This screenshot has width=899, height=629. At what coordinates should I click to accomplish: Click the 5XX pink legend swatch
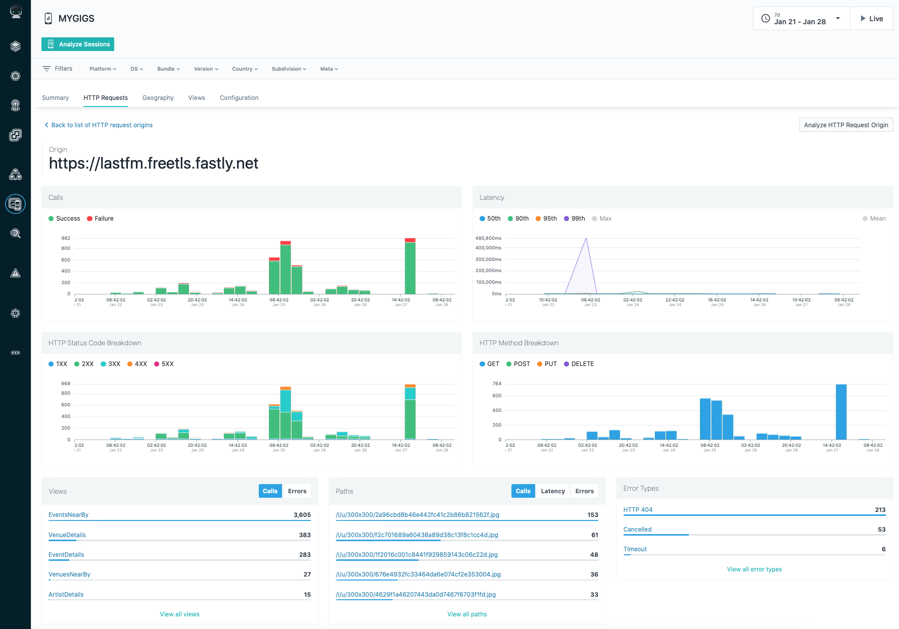[x=157, y=364]
